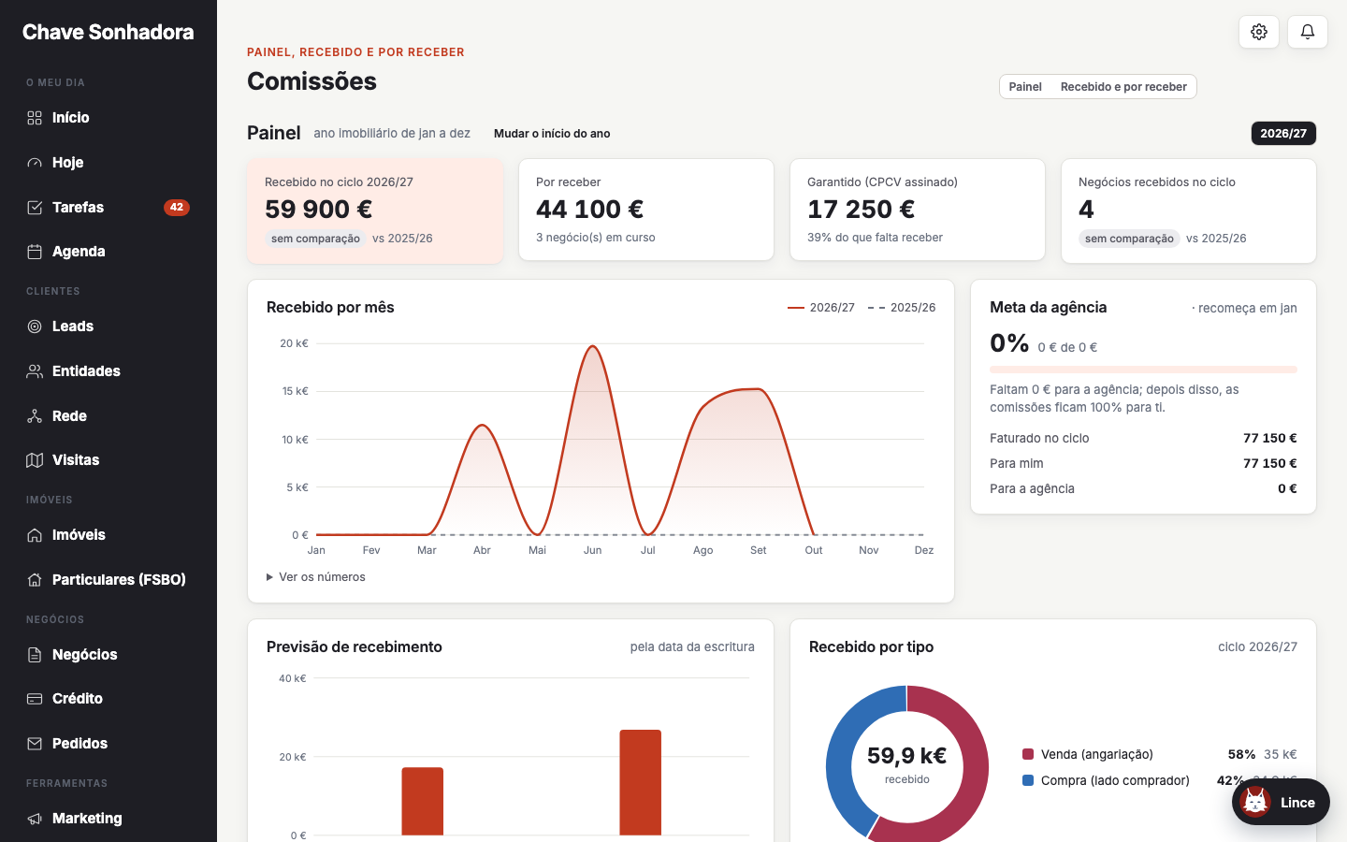The height and width of the screenshot is (842, 1347).
Task: Open the Leads target icon
Action: (35, 327)
